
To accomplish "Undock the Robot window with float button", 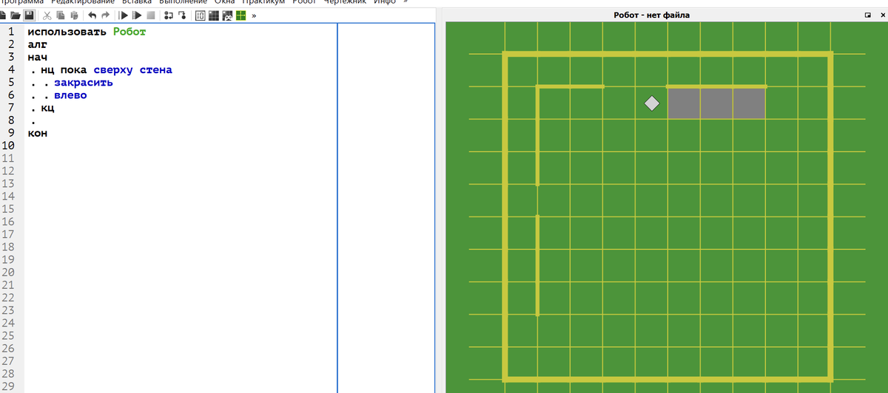I will click(868, 15).
